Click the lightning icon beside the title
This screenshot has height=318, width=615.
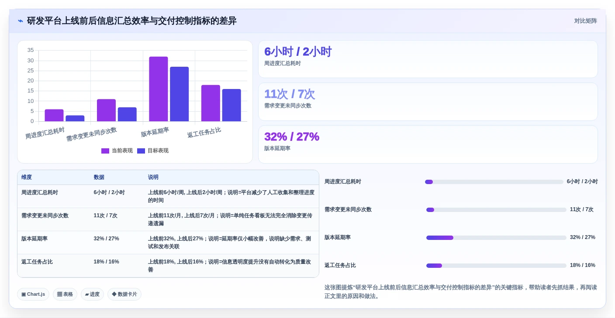21,21
